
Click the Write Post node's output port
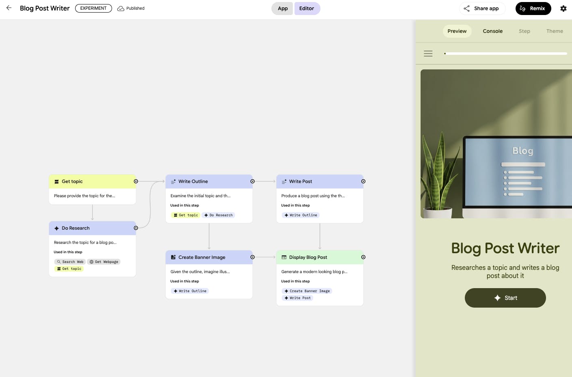pyautogui.click(x=363, y=181)
